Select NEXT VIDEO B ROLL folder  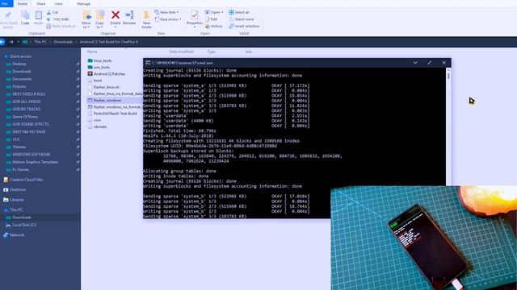[29, 94]
